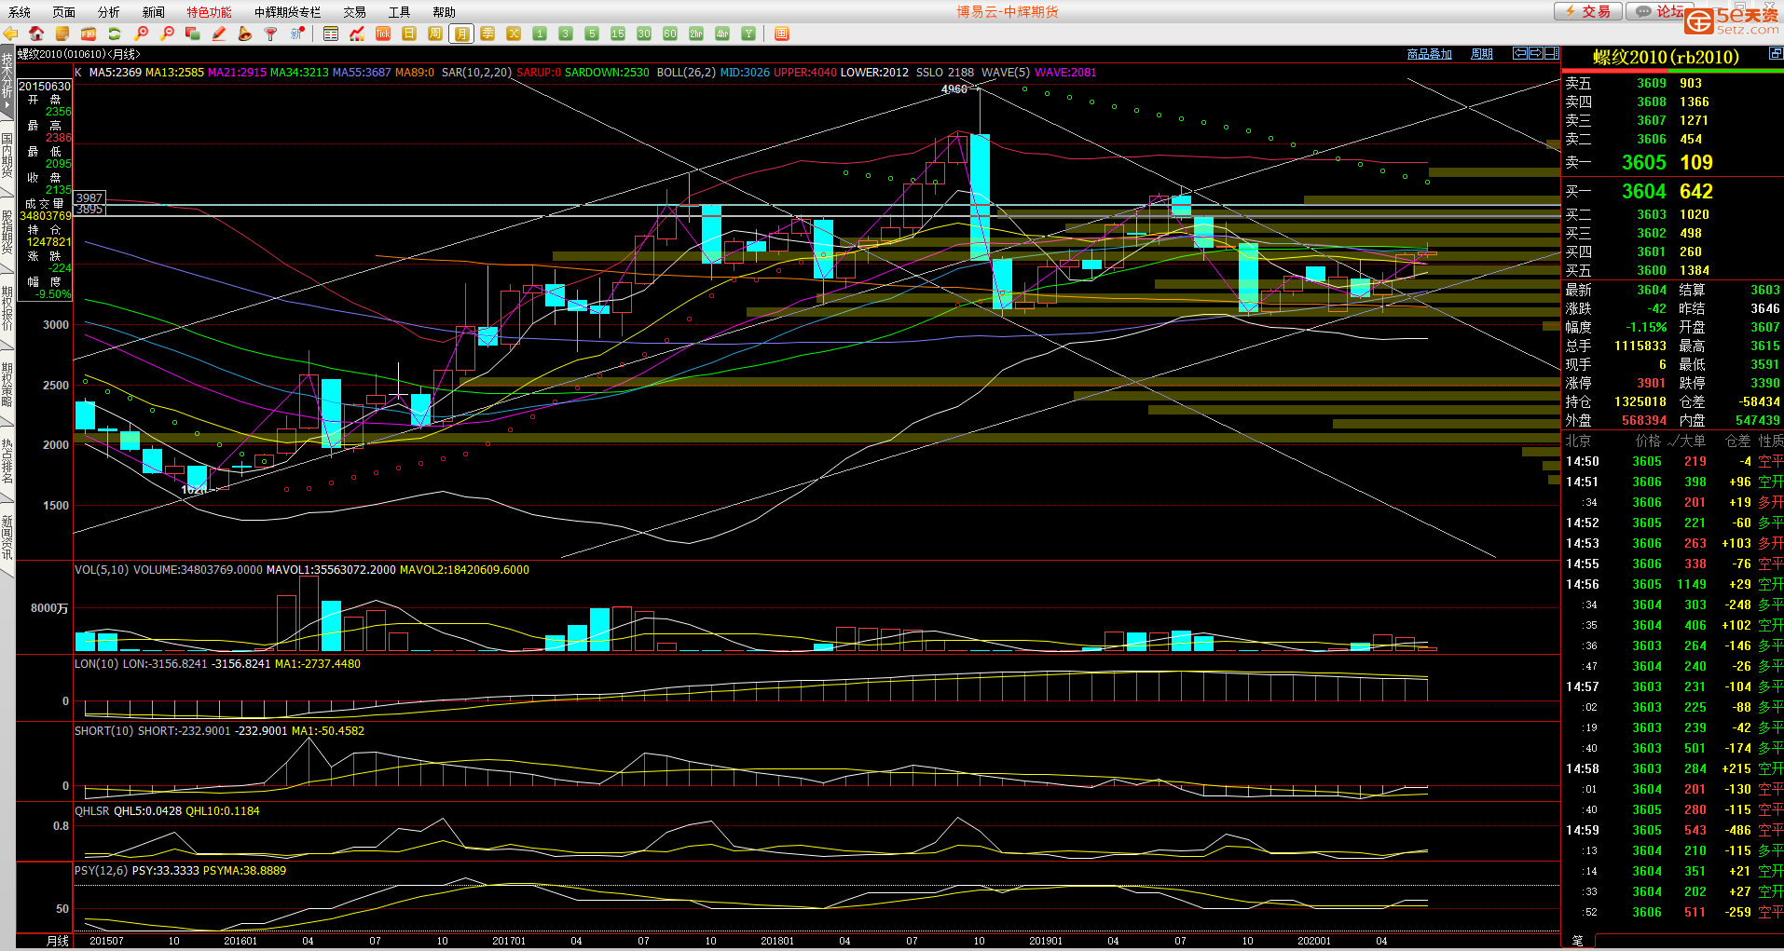Click the orange X period icon
The width and height of the screenshot is (1784, 951).
[x=514, y=34]
